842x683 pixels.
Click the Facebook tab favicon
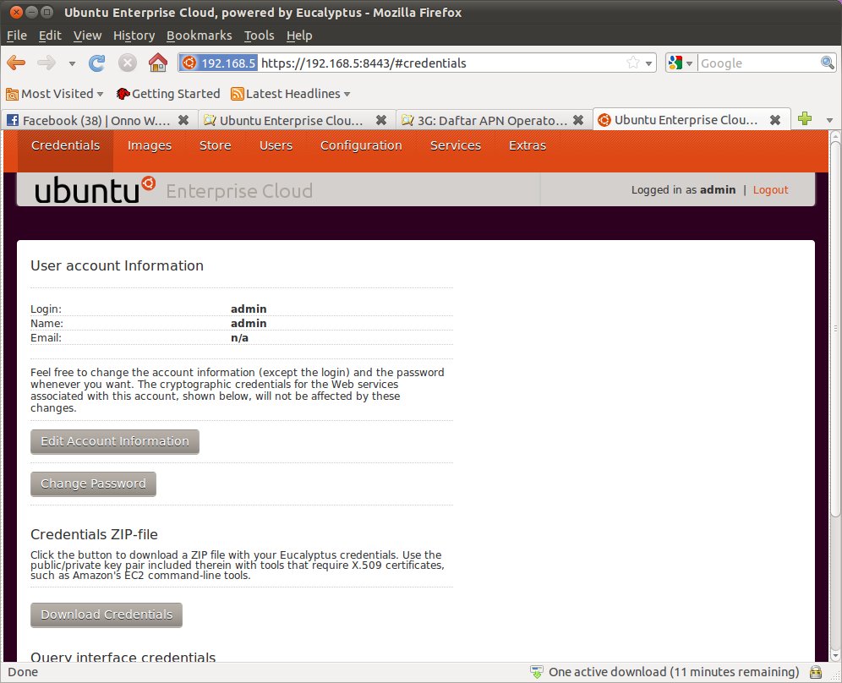pos(13,120)
